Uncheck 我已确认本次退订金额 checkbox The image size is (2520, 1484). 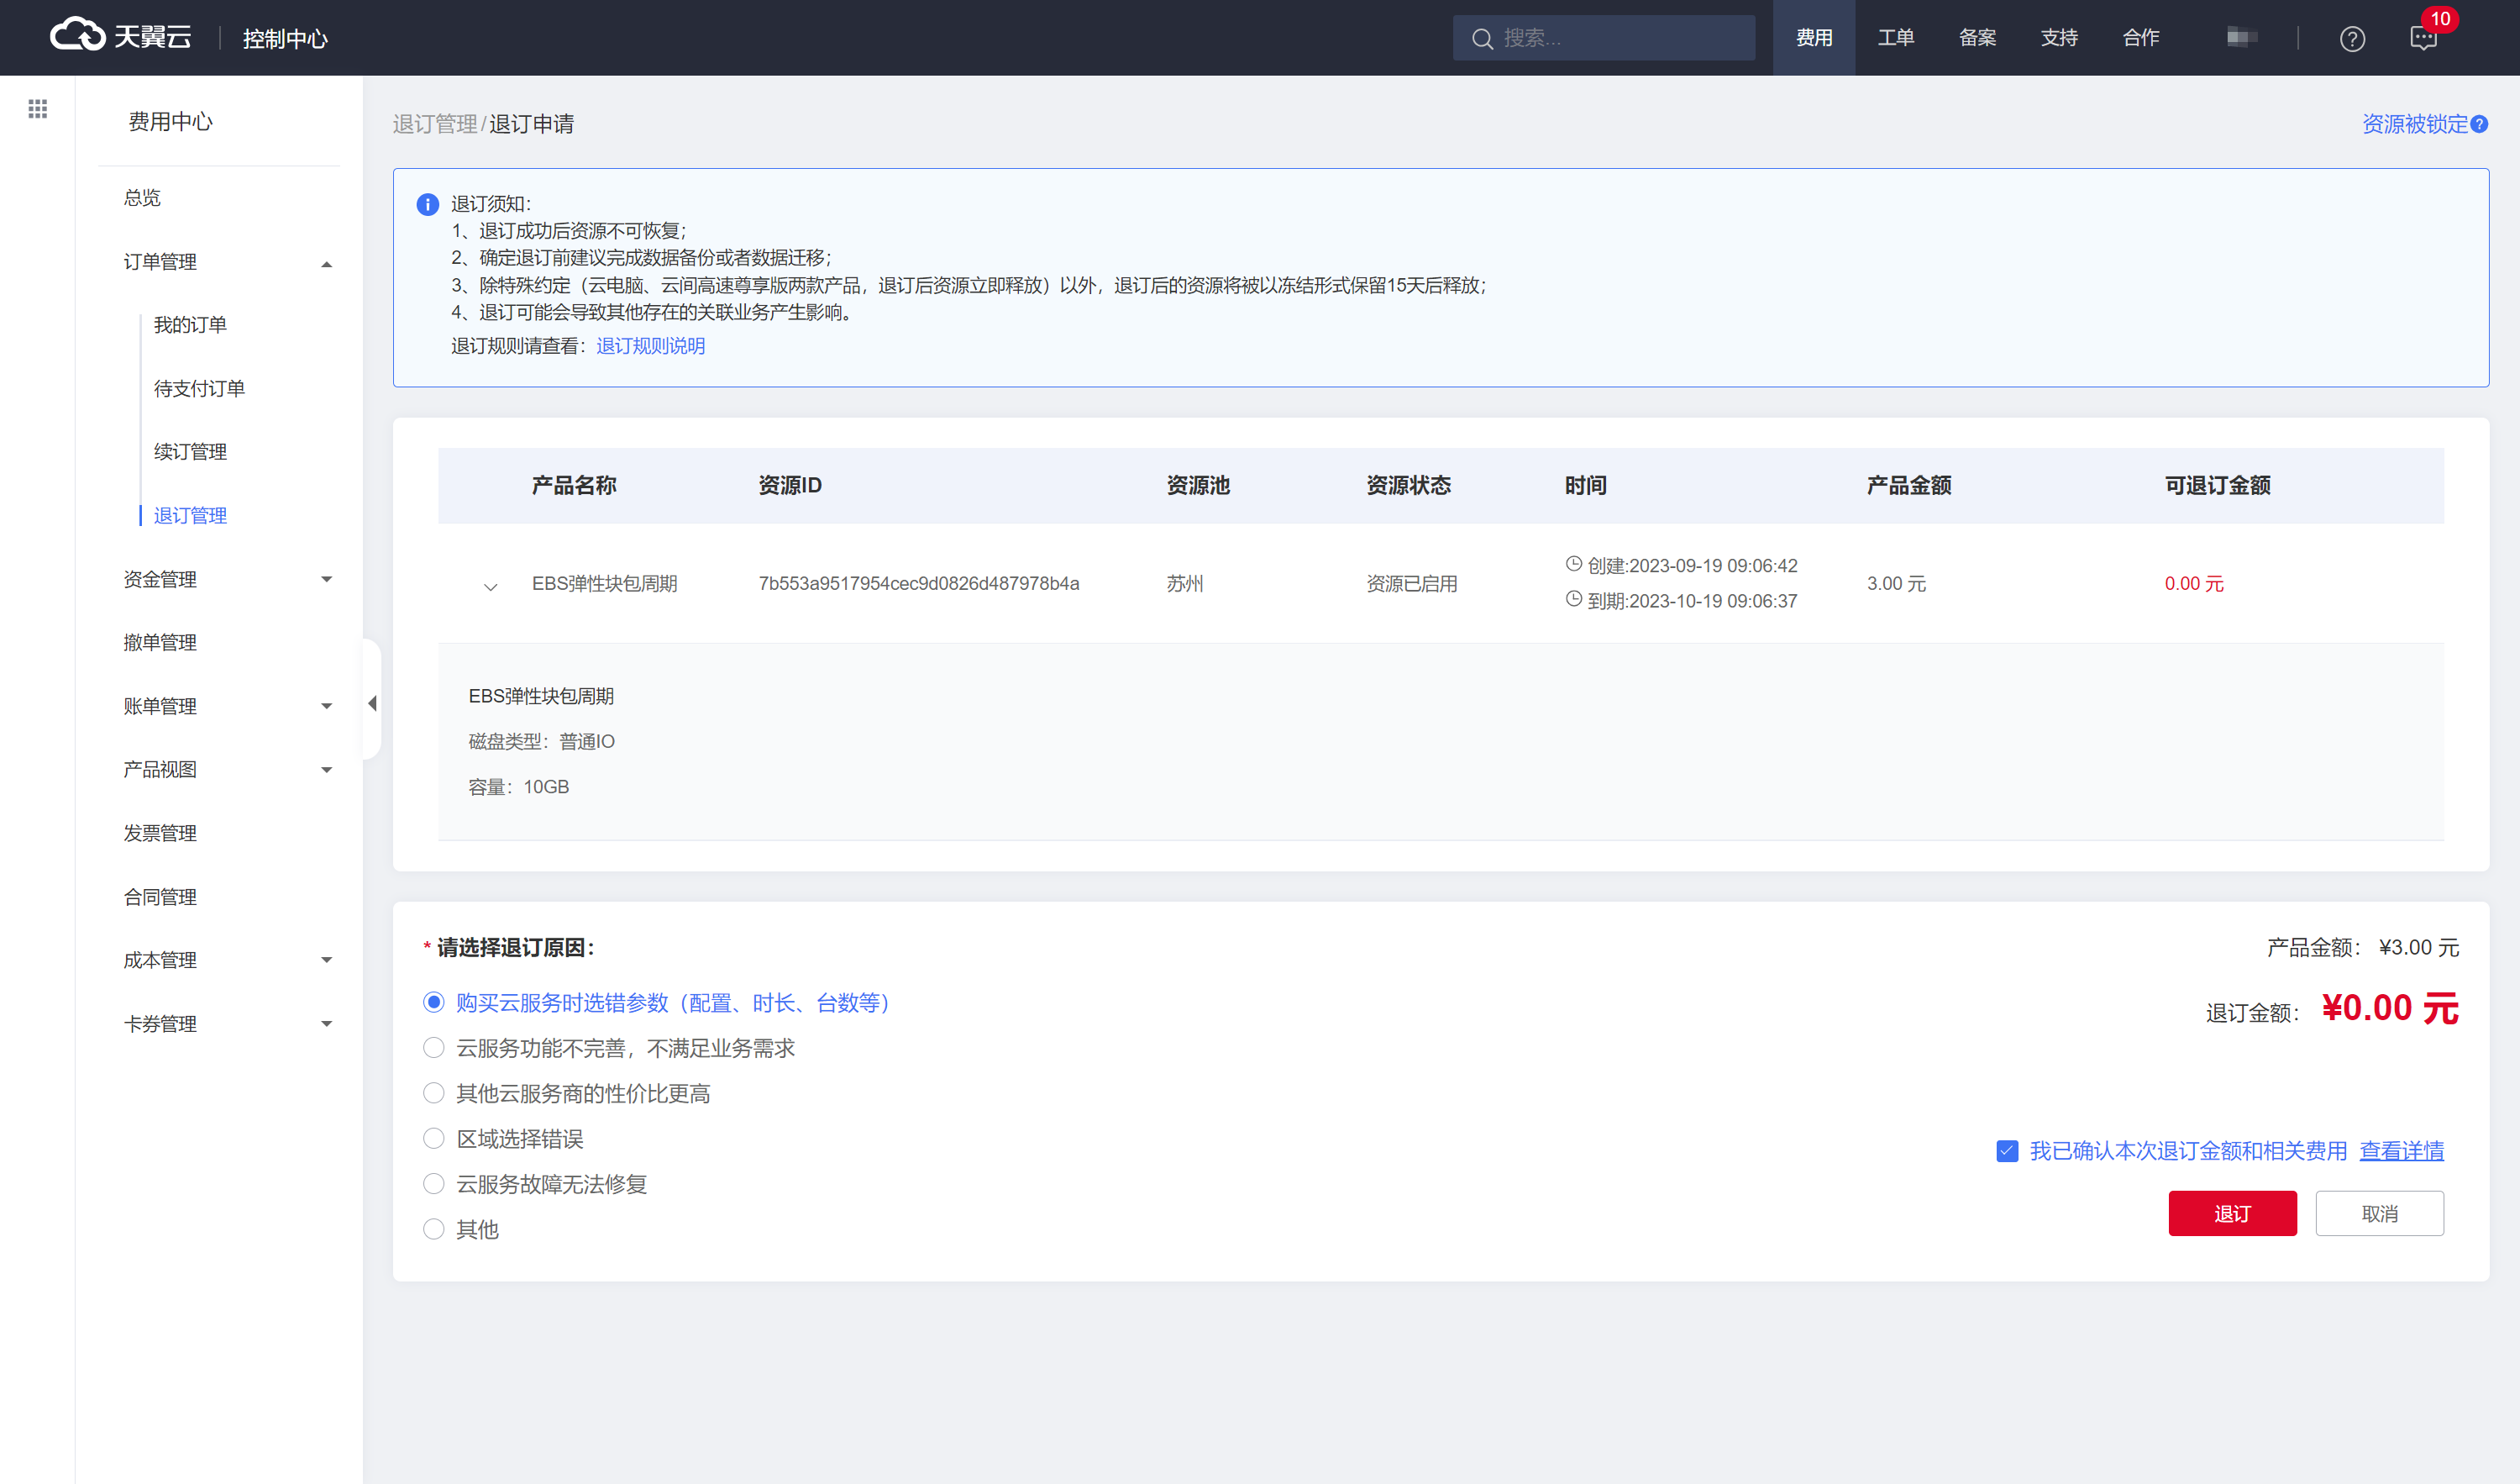coord(2006,1150)
